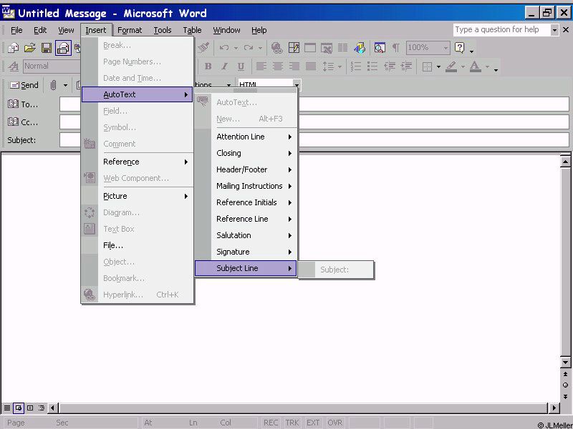Choose File... from the Insert menu
The width and height of the screenshot is (573, 429).
[113, 245]
